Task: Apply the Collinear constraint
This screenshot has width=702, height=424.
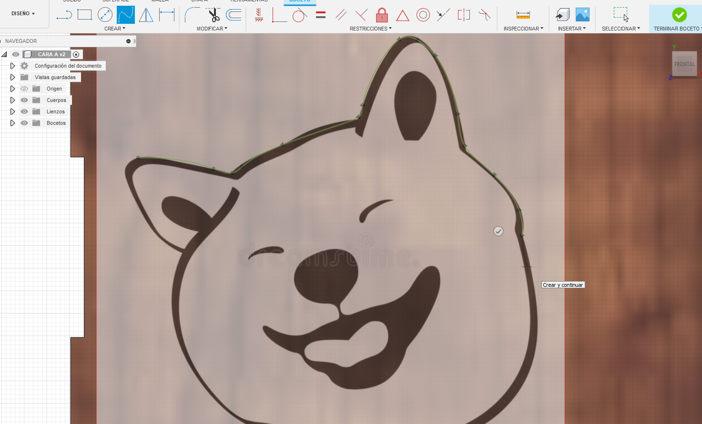Action: click(443, 15)
